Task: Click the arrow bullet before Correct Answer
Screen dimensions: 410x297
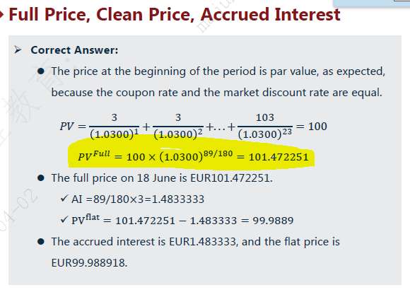Action: pyautogui.click(x=18, y=50)
